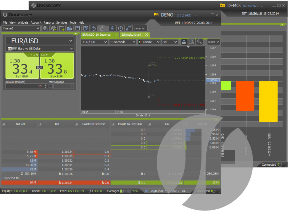Click the undo arrow icon
This screenshot has width=303, height=217.
tap(94, 28)
